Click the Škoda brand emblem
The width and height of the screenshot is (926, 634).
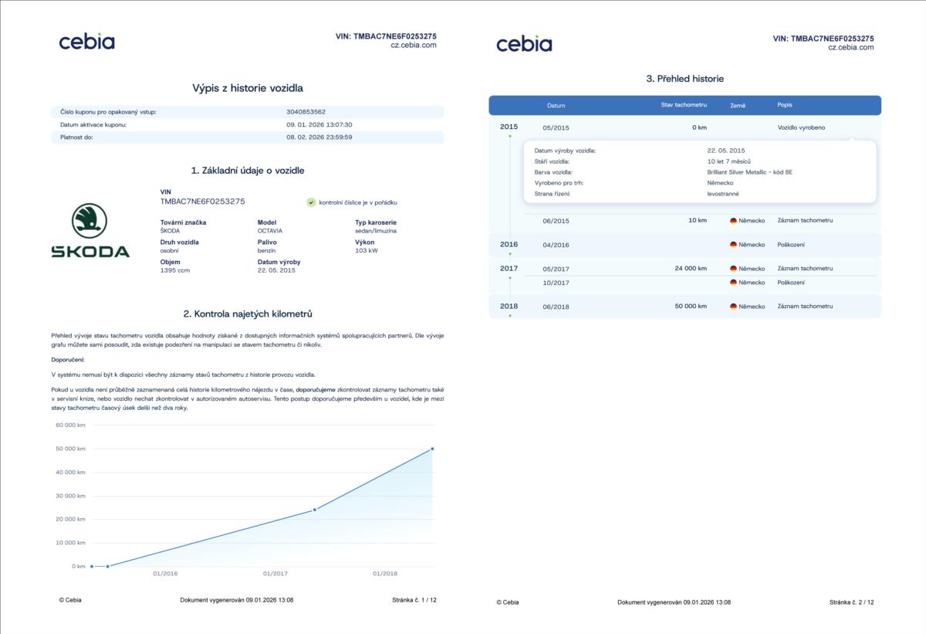click(x=90, y=230)
